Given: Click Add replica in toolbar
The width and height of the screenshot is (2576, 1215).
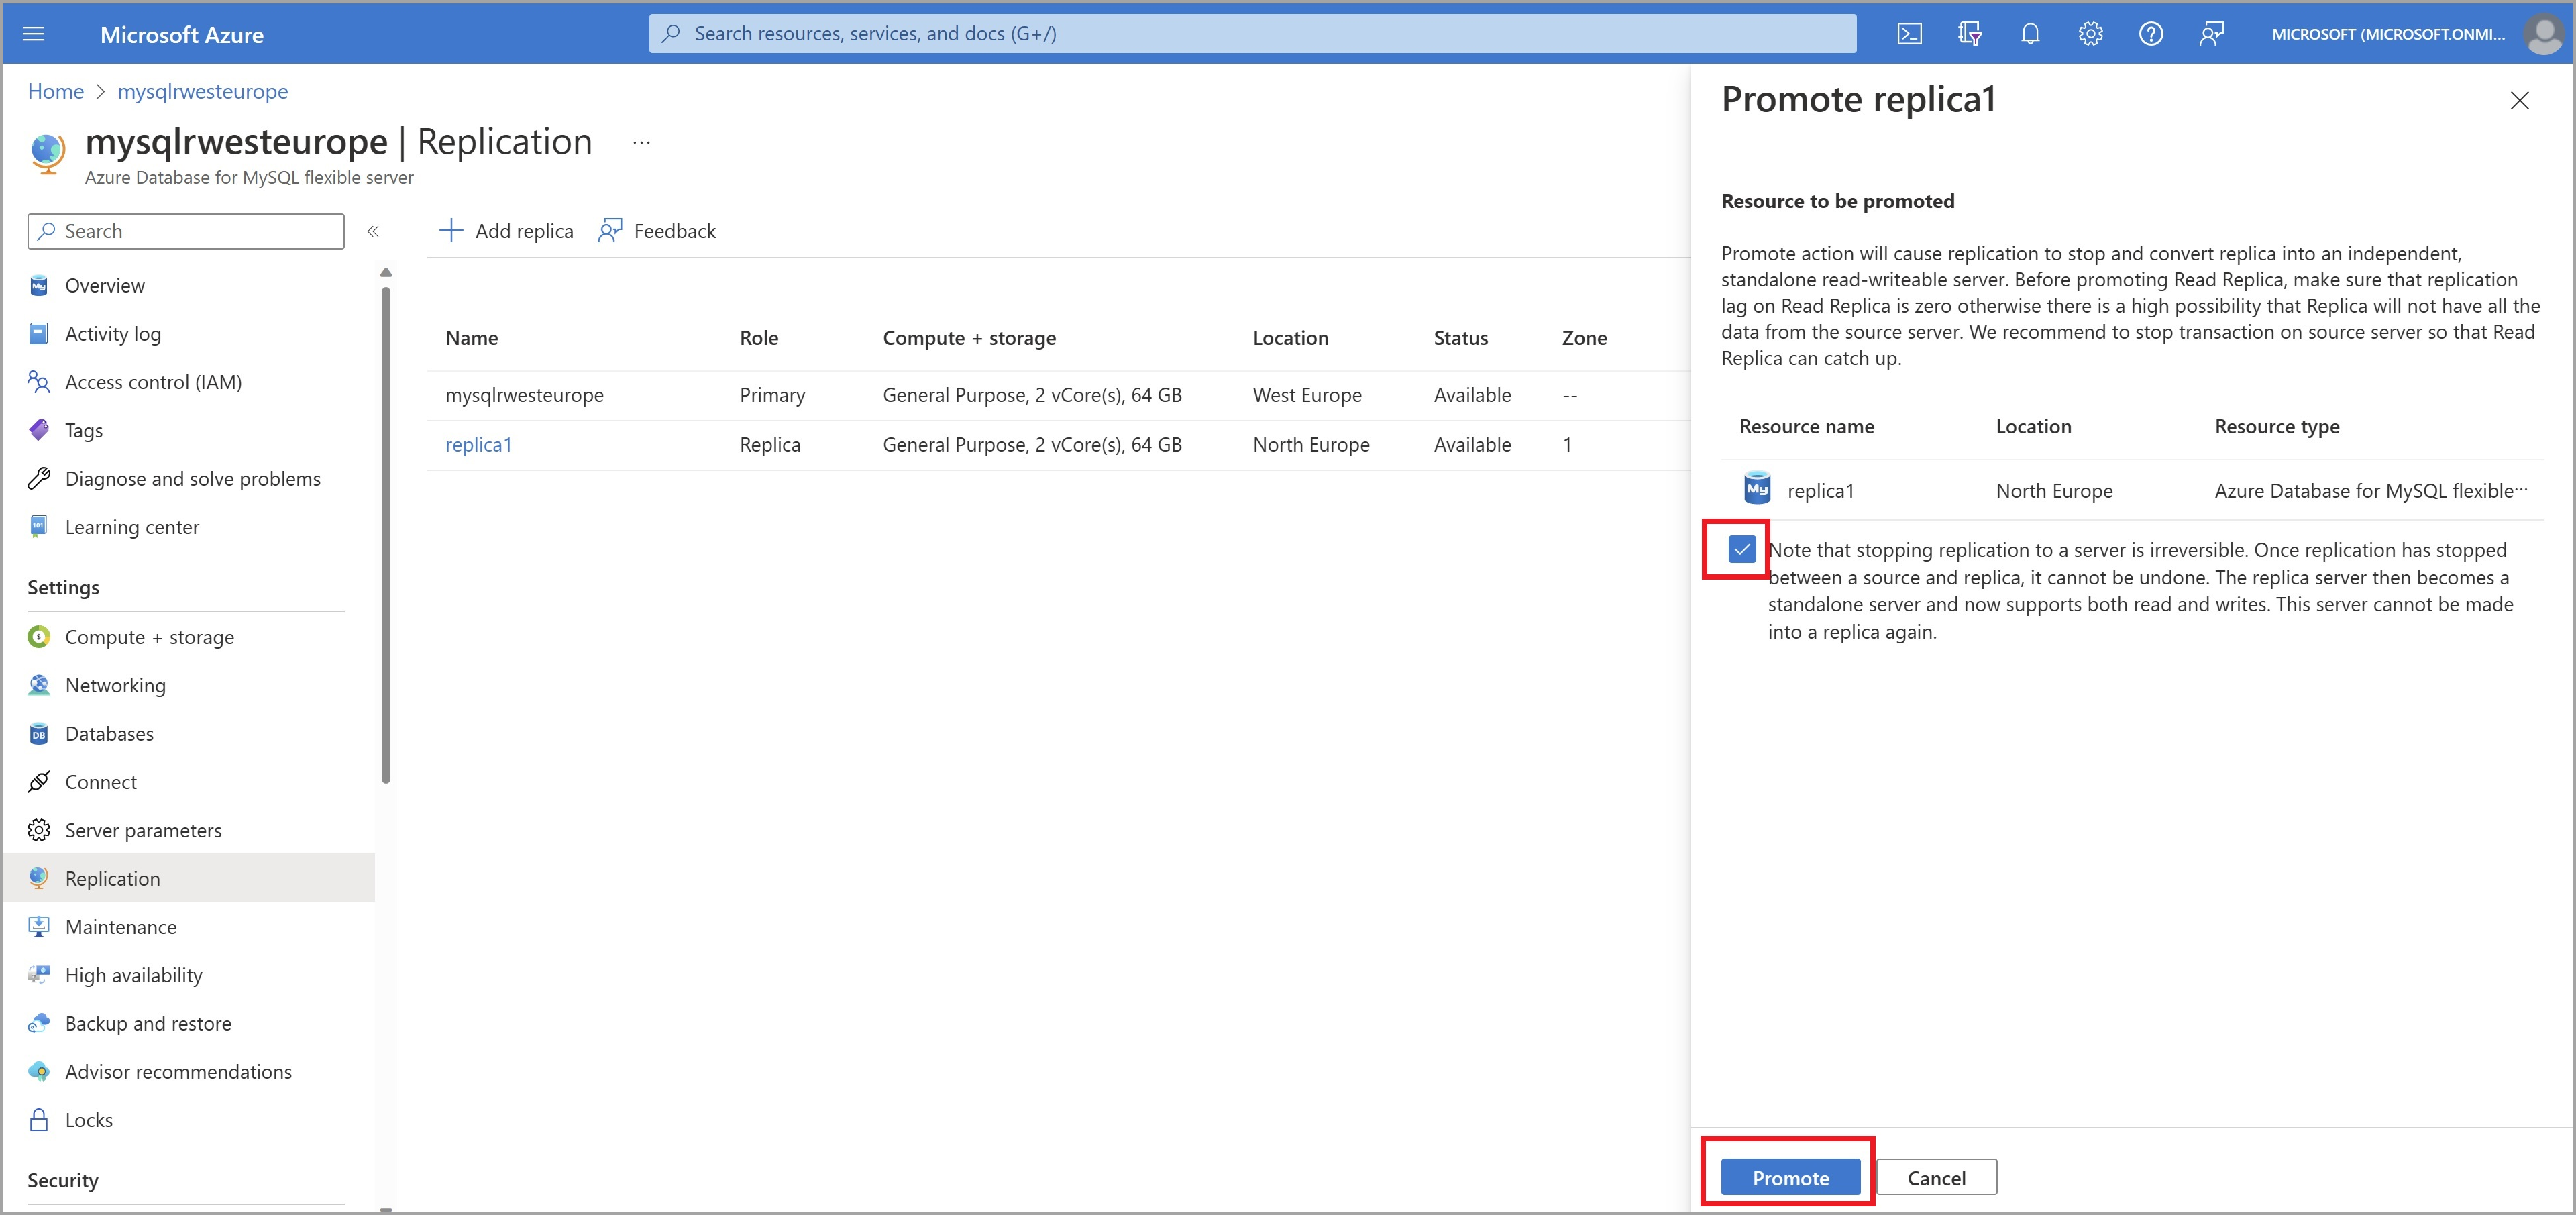Looking at the screenshot, I should tap(506, 231).
